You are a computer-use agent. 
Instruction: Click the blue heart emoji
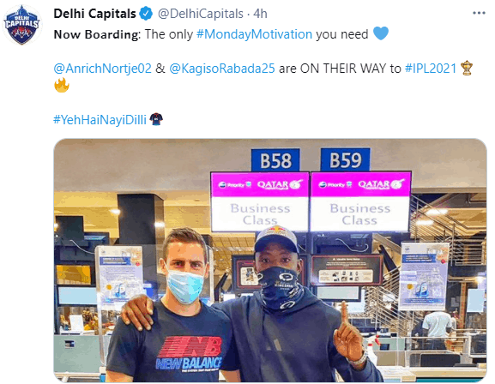[381, 33]
